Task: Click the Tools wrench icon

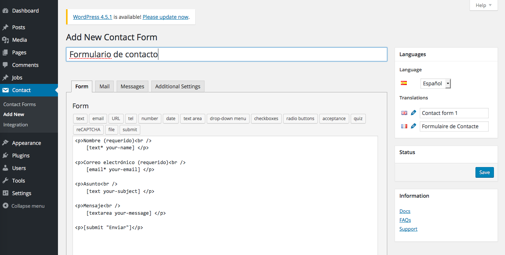Action: coord(6,181)
